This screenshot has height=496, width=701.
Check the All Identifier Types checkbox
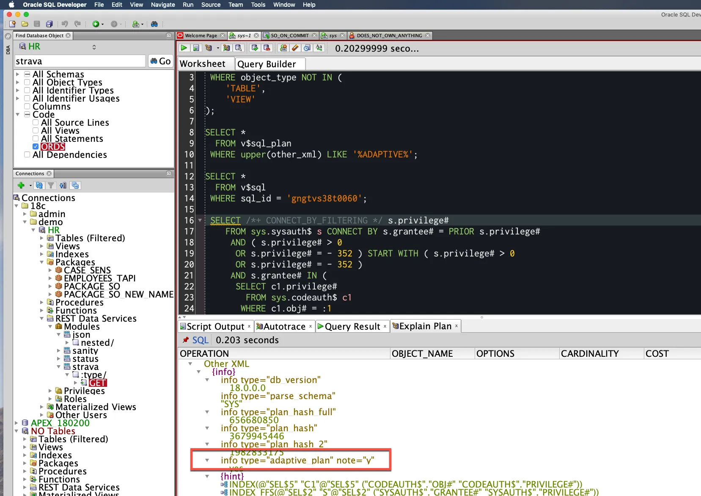click(27, 90)
